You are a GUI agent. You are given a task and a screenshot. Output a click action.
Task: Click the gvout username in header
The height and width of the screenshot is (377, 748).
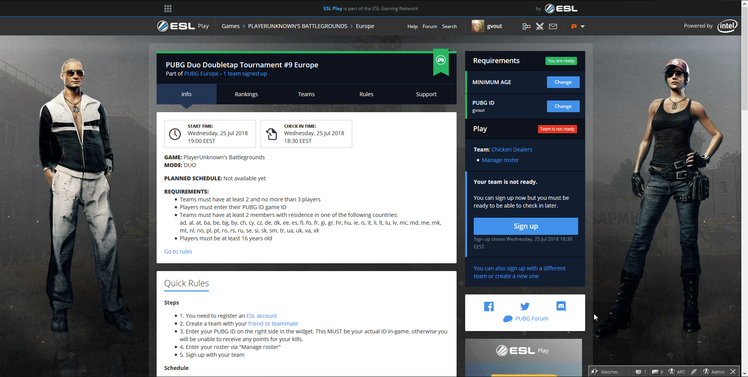[494, 26]
